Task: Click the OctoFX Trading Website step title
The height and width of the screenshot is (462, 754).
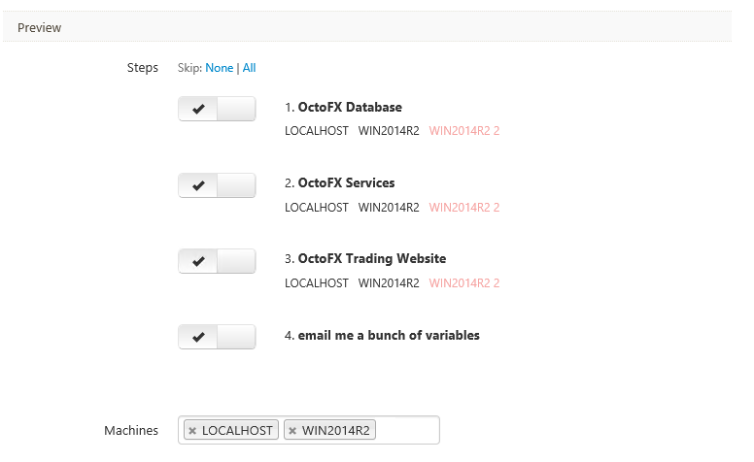Action: [371, 259]
